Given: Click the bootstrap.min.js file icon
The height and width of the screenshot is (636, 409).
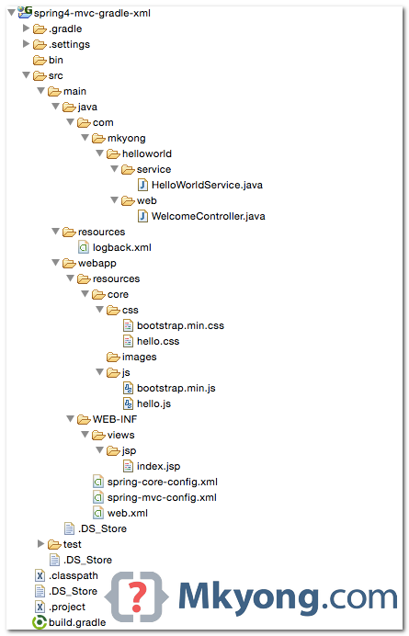Looking at the screenshot, I should pyautogui.click(x=129, y=388).
